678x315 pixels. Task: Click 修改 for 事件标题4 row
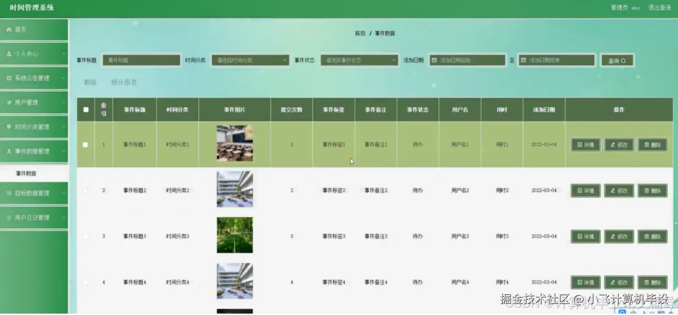point(619,282)
